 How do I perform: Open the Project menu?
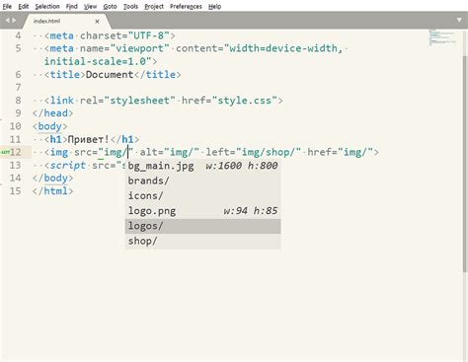tap(154, 6)
